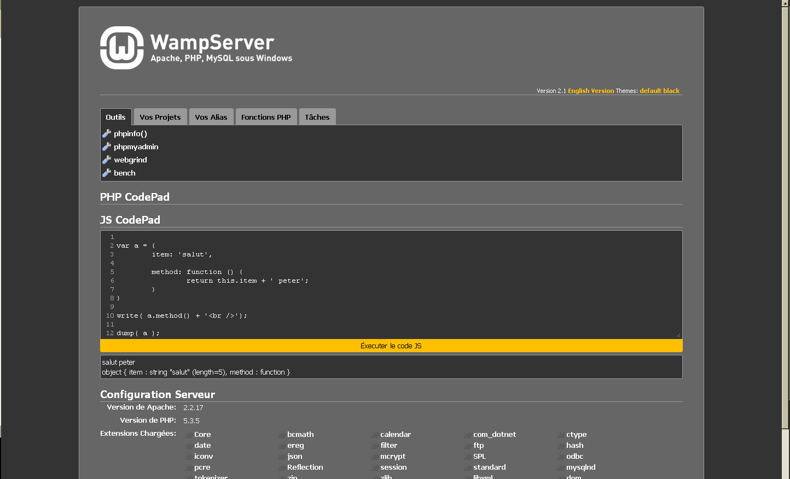Click the WampServer logo icon
Image resolution: width=790 pixels, height=479 pixels.
click(x=121, y=48)
